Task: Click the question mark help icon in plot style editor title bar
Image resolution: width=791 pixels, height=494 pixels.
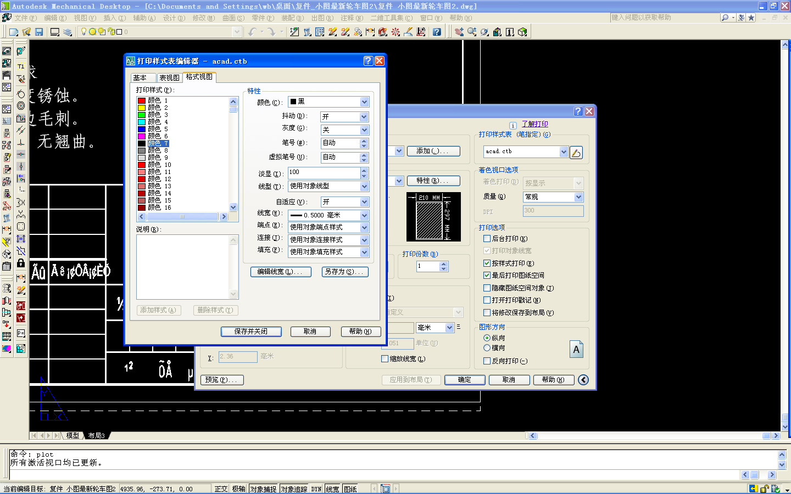Action: tap(369, 61)
